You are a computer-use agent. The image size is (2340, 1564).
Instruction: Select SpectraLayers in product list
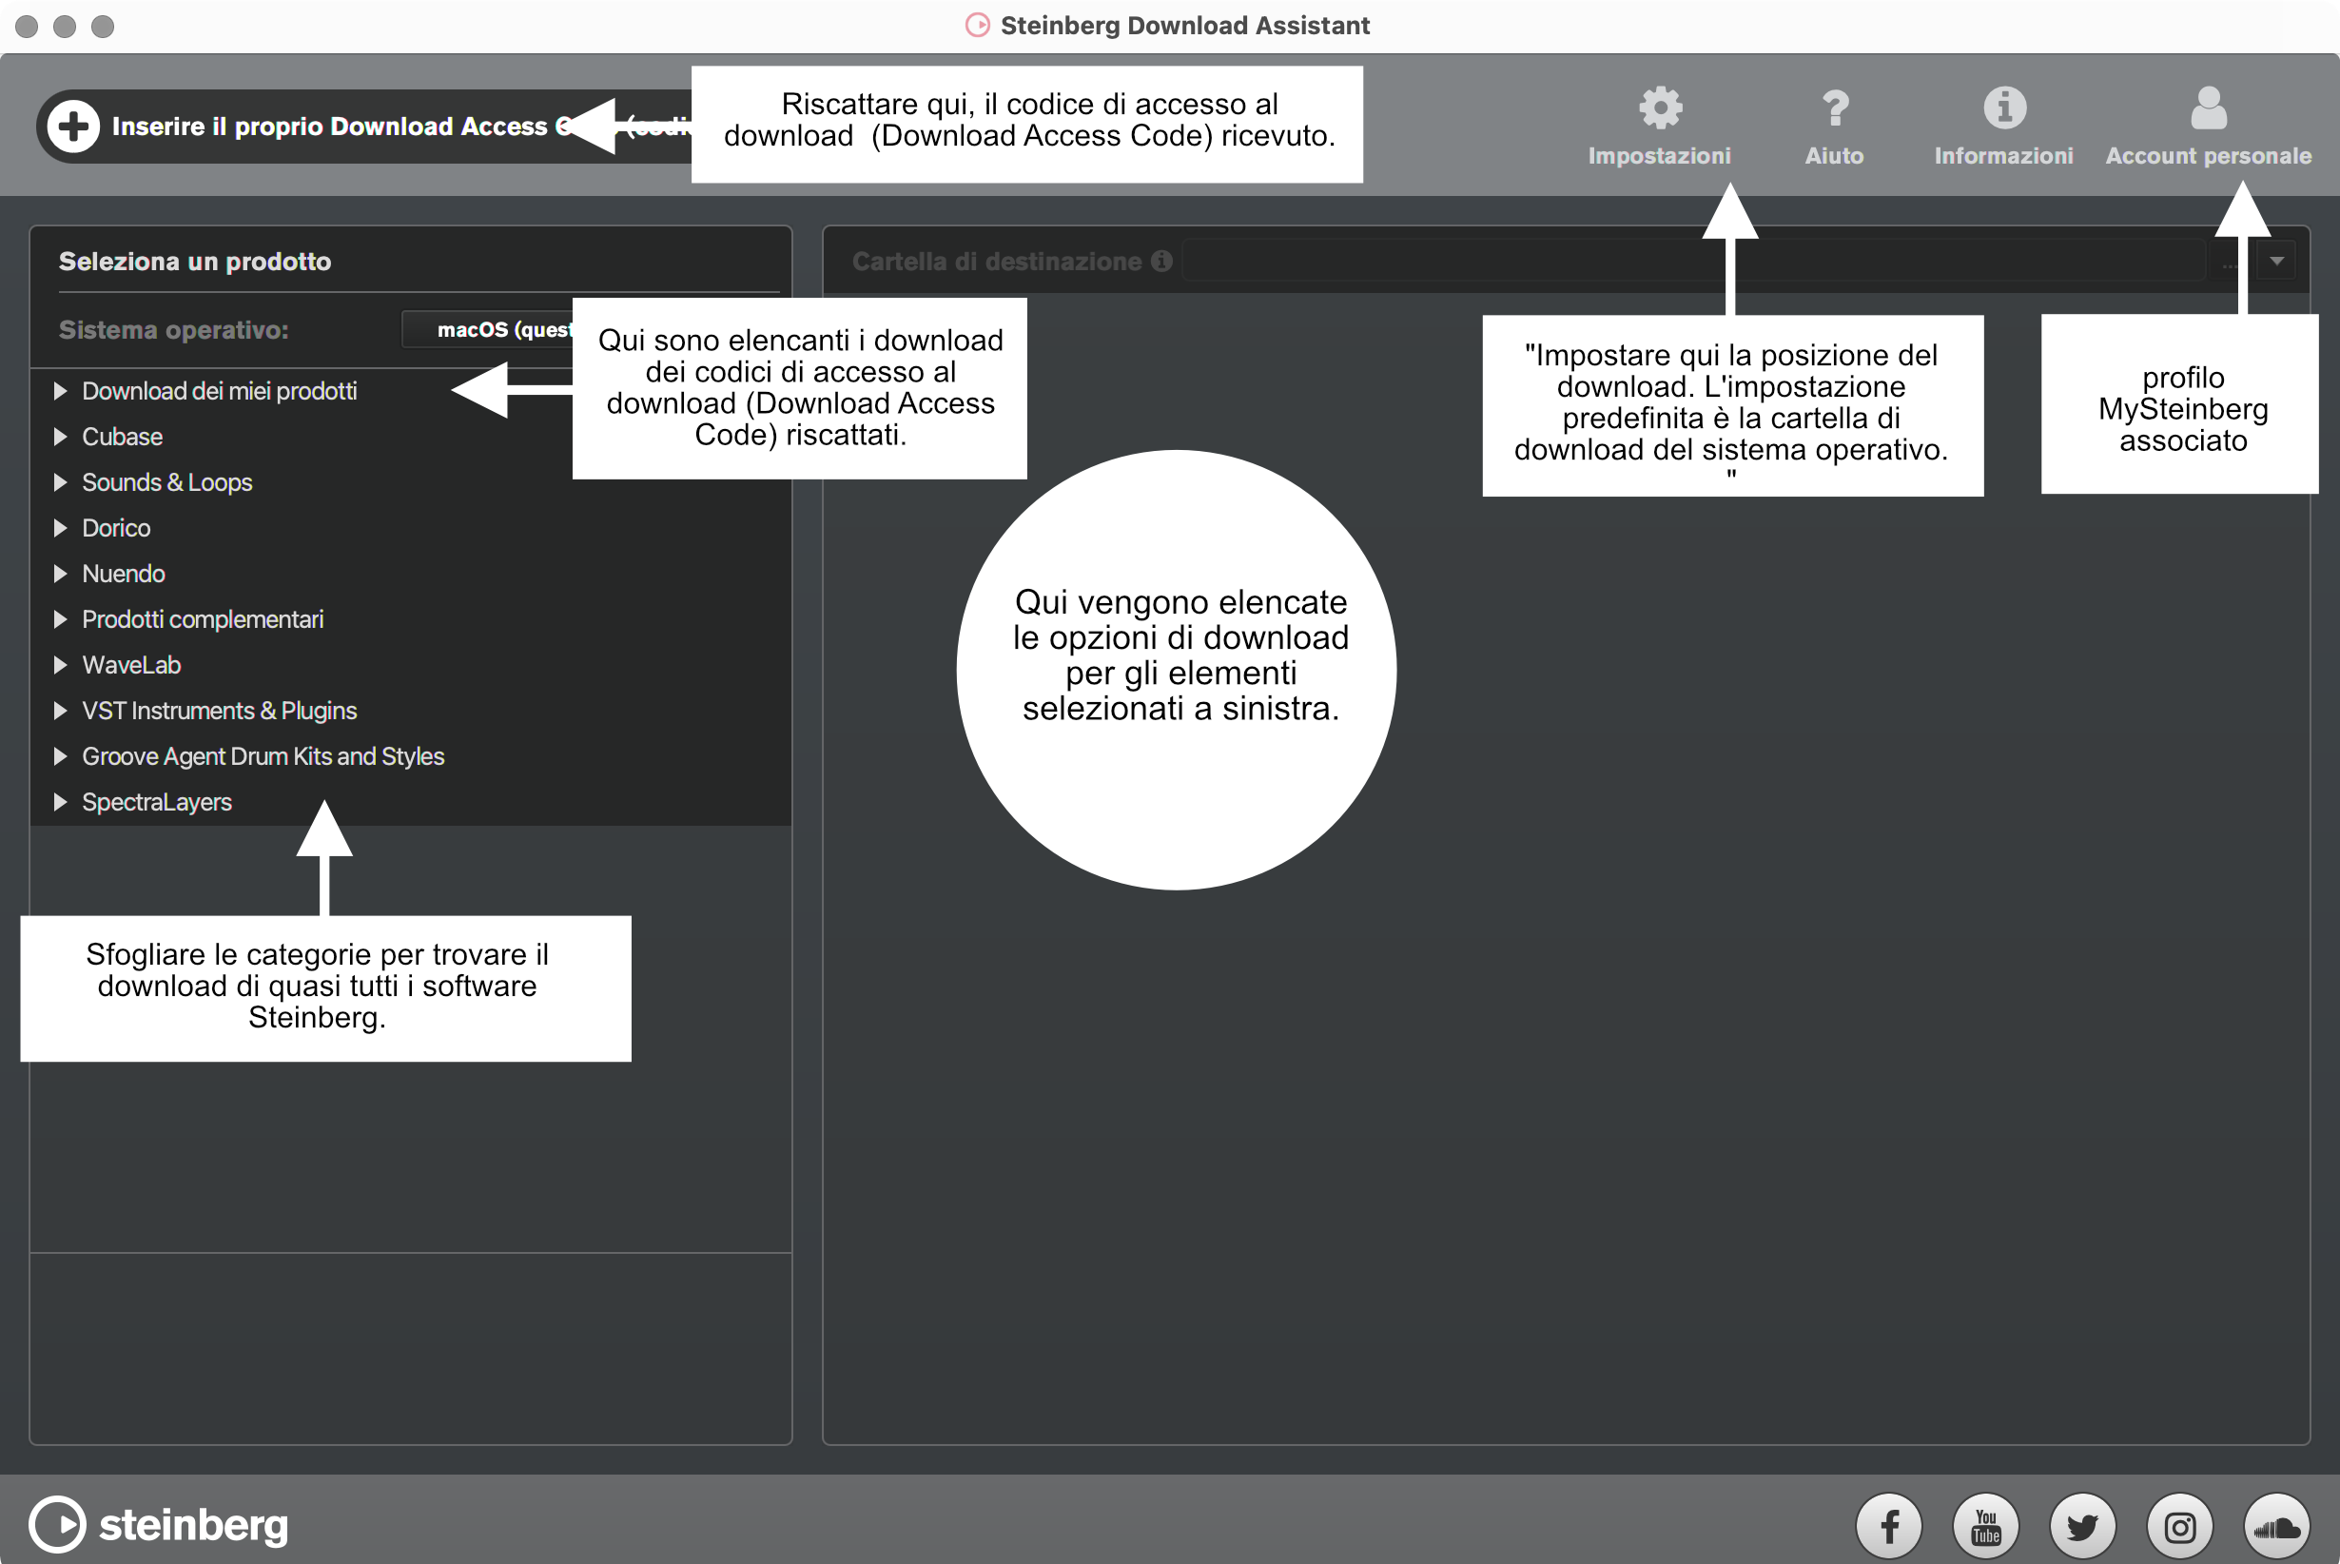157,802
